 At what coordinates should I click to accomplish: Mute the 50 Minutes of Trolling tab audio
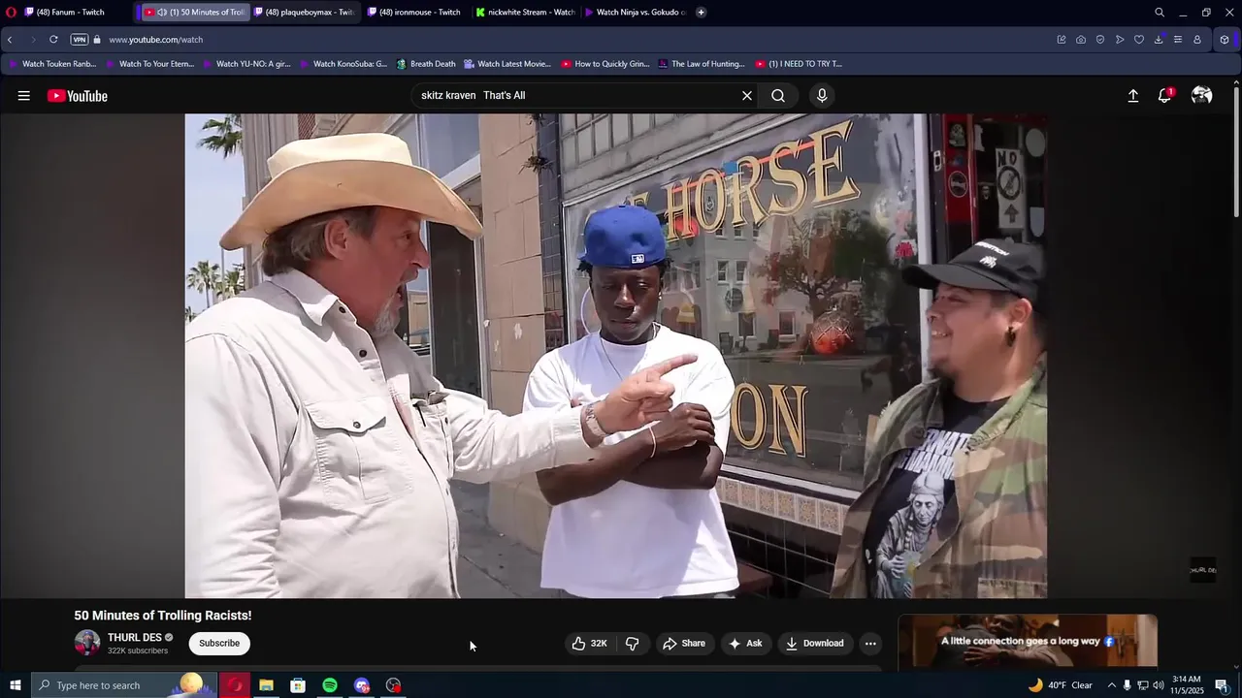pyautogui.click(x=161, y=13)
